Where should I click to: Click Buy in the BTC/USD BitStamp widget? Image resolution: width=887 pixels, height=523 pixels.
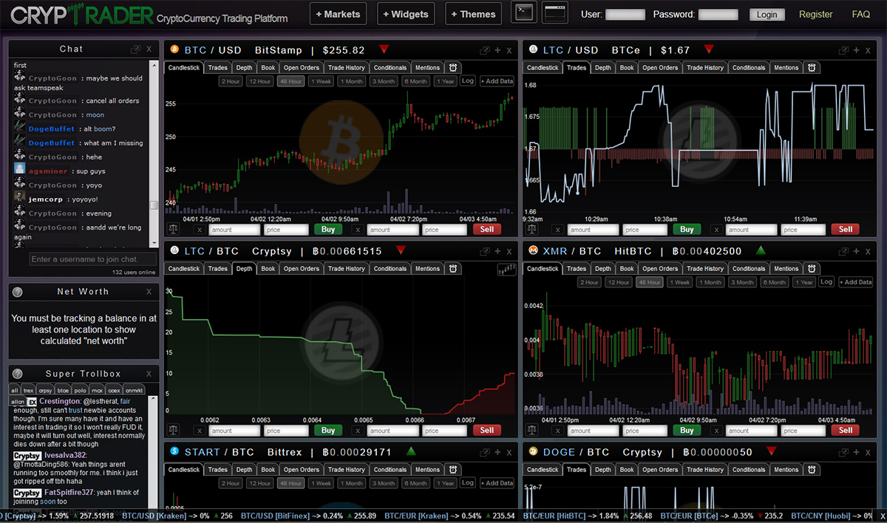click(x=328, y=230)
